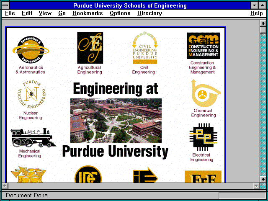The width and height of the screenshot is (268, 201).
Task: Open the Help menu
Action: [x=257, y=13]
